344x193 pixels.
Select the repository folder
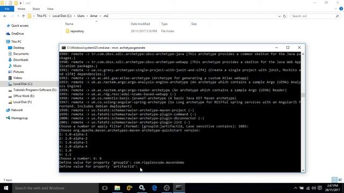77,31
